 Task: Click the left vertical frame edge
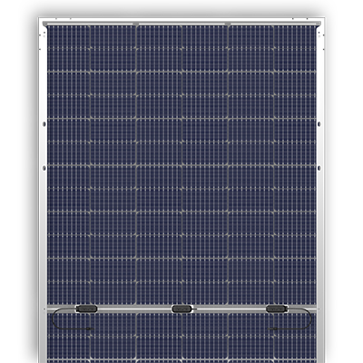[x=43, y=191]
